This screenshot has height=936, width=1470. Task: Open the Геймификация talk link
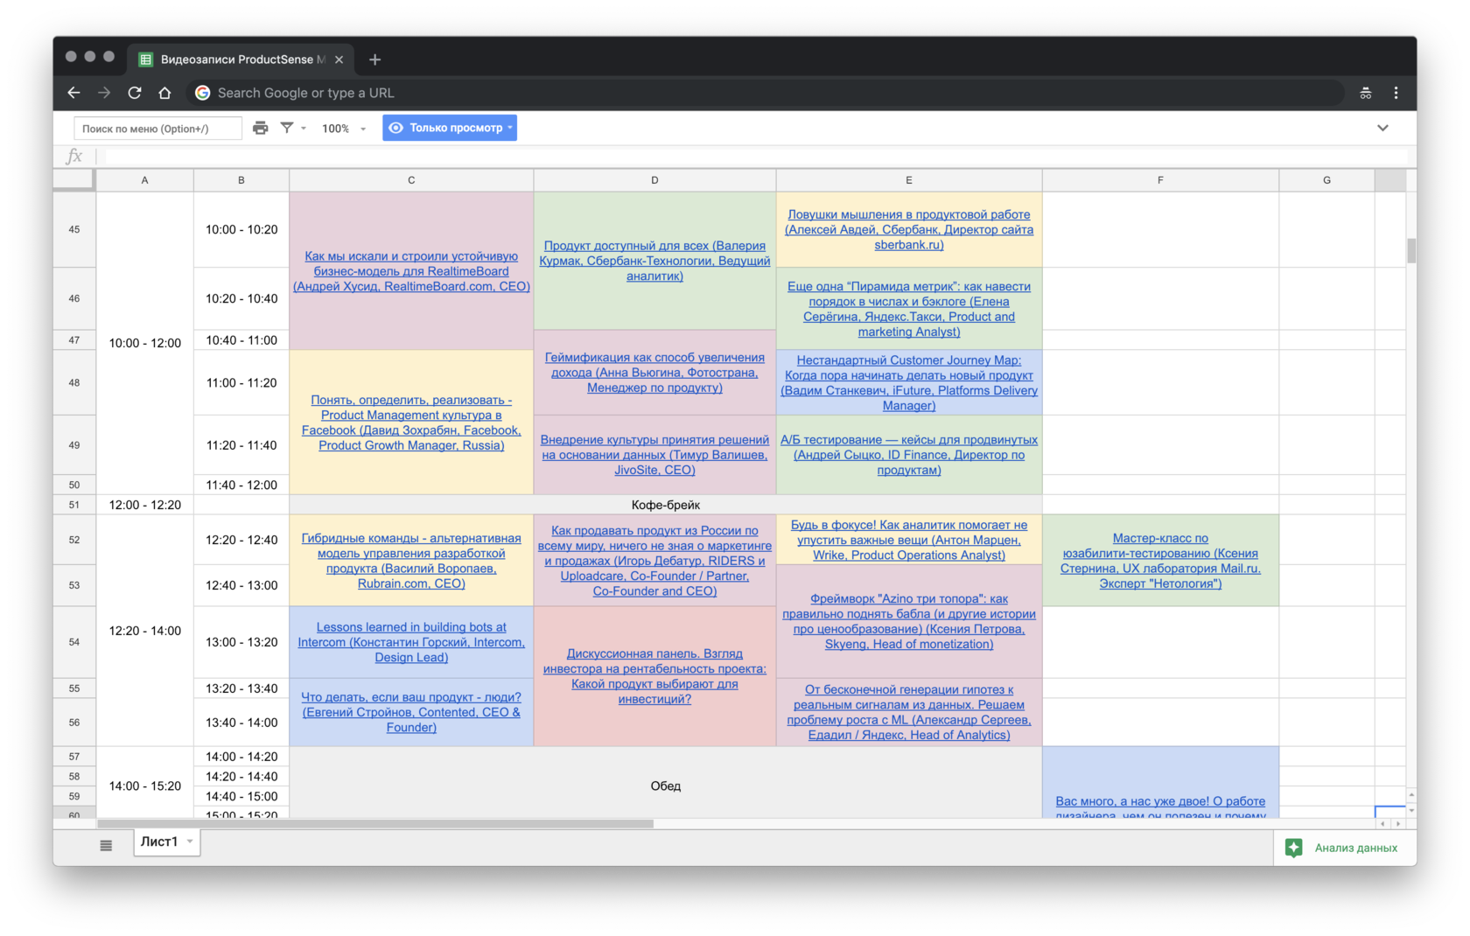coord(654,373)
